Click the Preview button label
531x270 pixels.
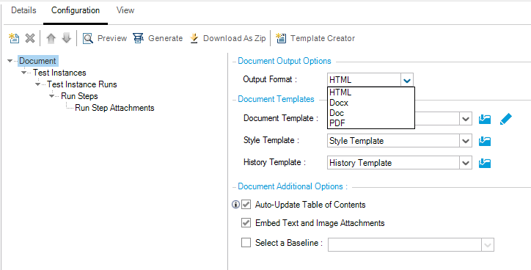[x=112, y=38]
